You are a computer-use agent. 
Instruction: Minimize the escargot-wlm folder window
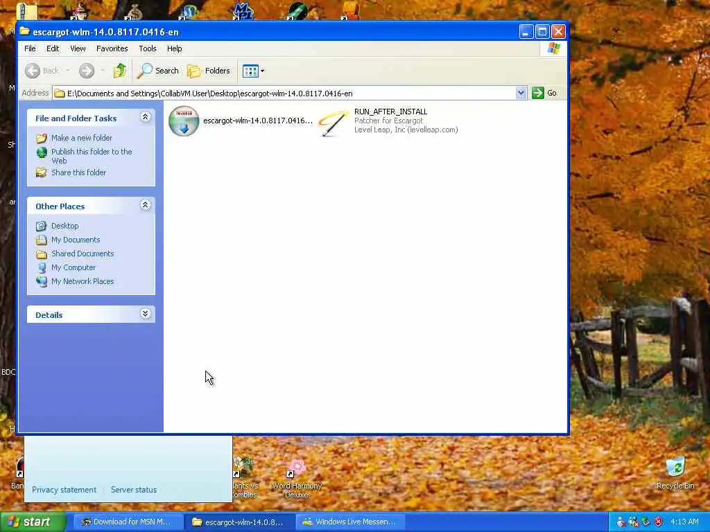tap(526, 32)
